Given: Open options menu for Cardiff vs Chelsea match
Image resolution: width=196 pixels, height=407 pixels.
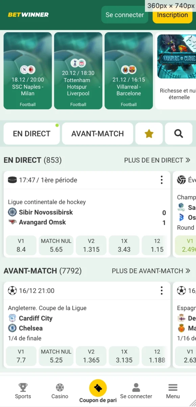Looking at the screenshot, I should click(x=162, y=291).
